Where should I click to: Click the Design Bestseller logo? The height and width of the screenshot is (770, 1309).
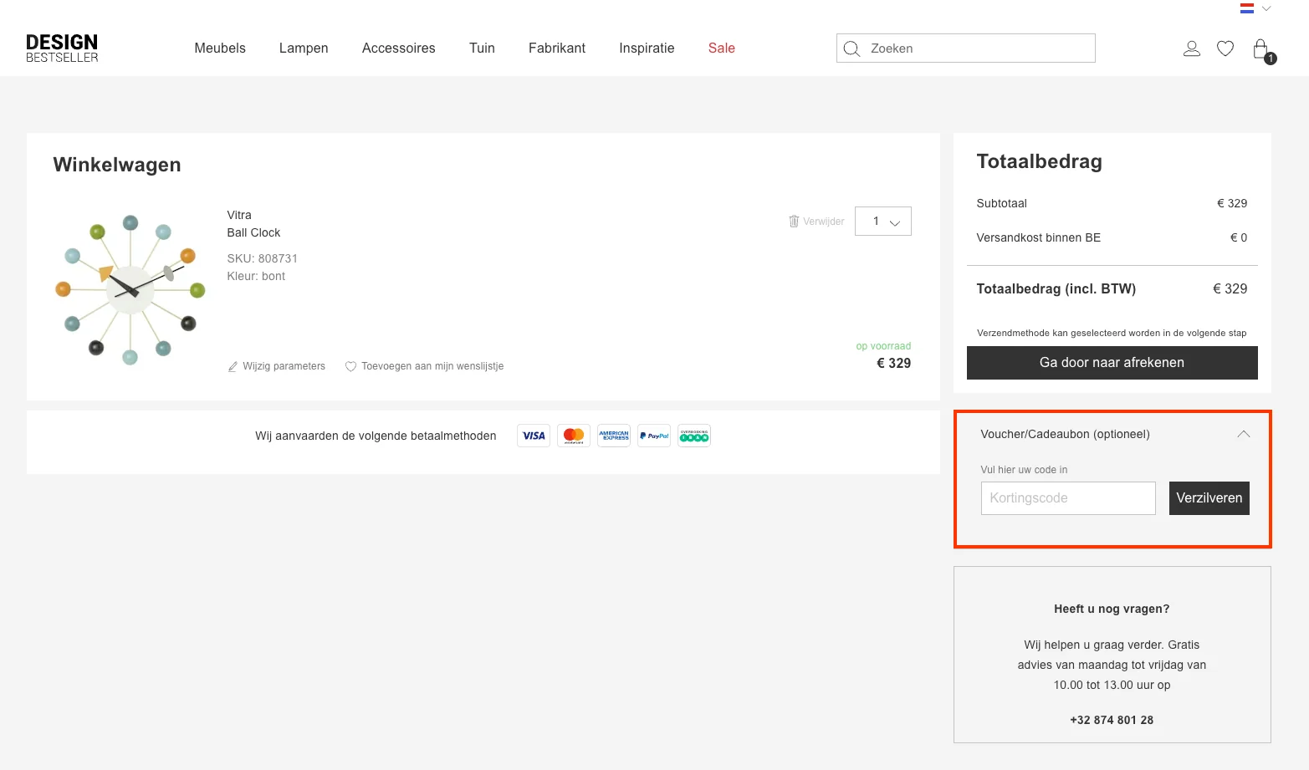(x=62, y=48)
